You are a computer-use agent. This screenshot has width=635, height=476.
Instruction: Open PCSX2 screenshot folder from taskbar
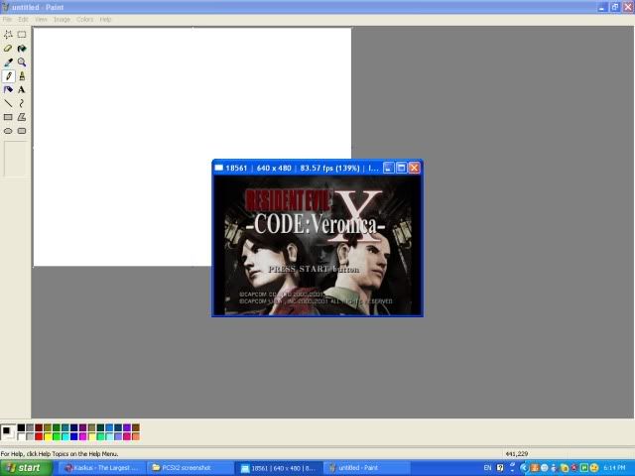click(190, 468)
